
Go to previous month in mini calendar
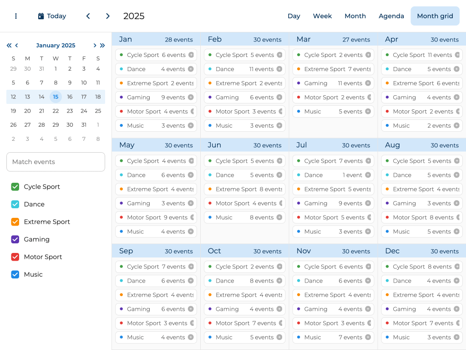click(17, 46)
